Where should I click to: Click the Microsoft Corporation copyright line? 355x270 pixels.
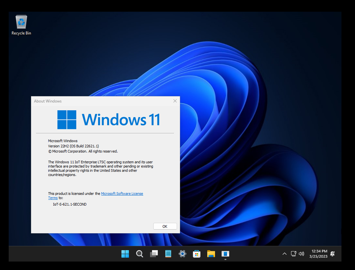[83, 152]
